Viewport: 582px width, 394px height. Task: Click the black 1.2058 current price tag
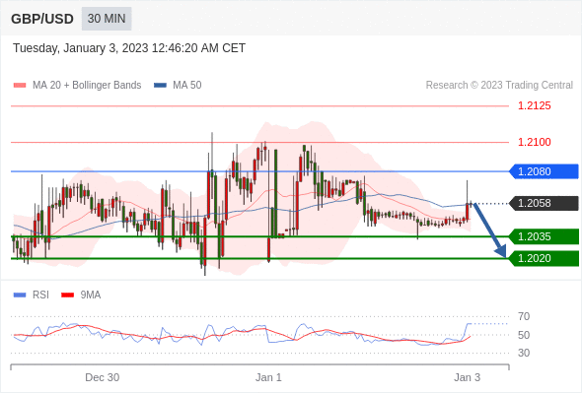[x=544, y=203]
